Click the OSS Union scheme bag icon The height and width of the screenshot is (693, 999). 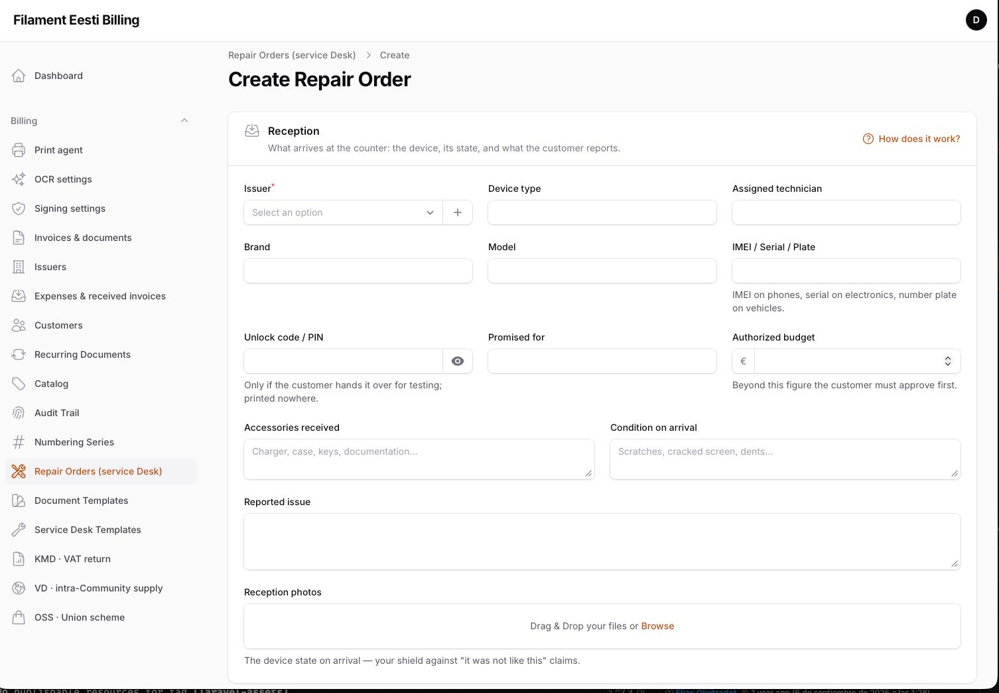coord(19,617)
